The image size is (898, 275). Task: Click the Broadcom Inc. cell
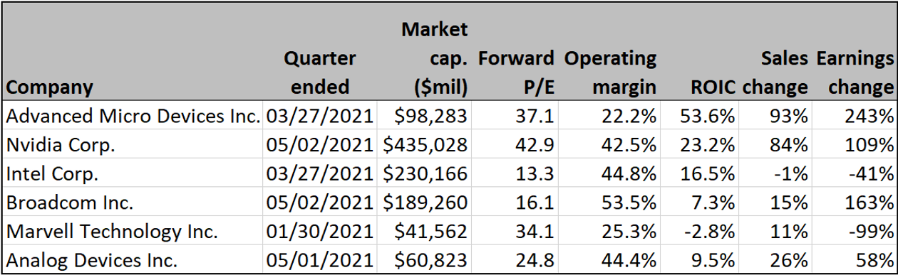133,202
